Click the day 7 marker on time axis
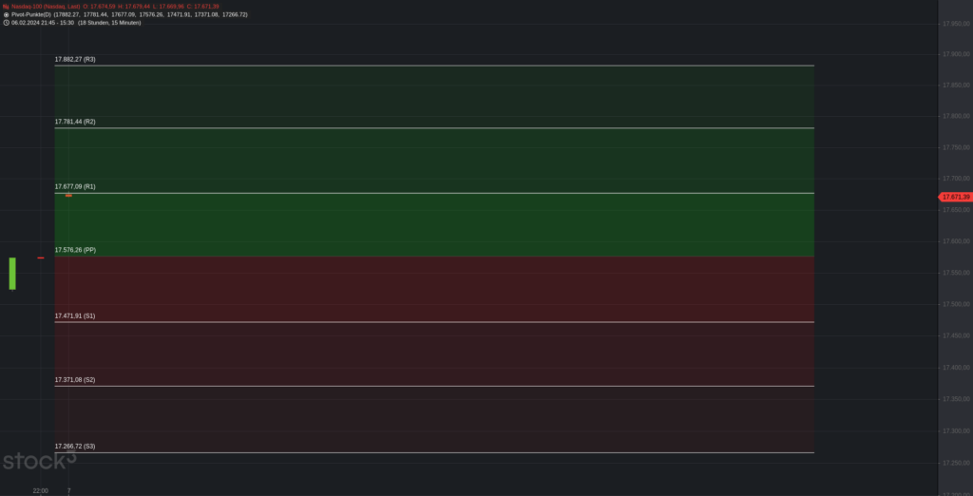The image size is (973, 496). 68,490
